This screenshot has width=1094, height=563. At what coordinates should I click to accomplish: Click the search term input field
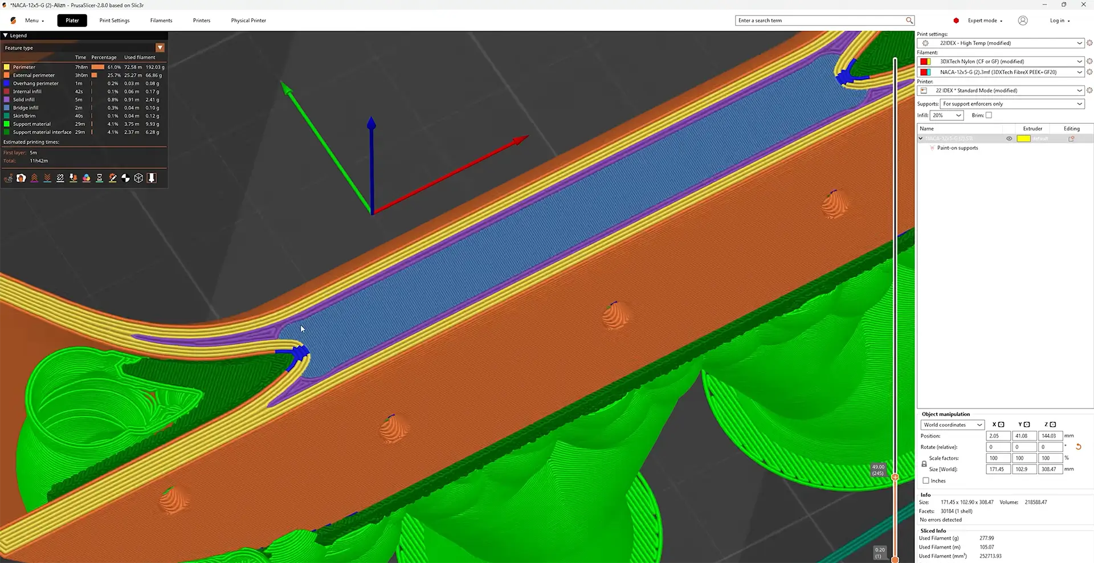[x=820, y=21]
